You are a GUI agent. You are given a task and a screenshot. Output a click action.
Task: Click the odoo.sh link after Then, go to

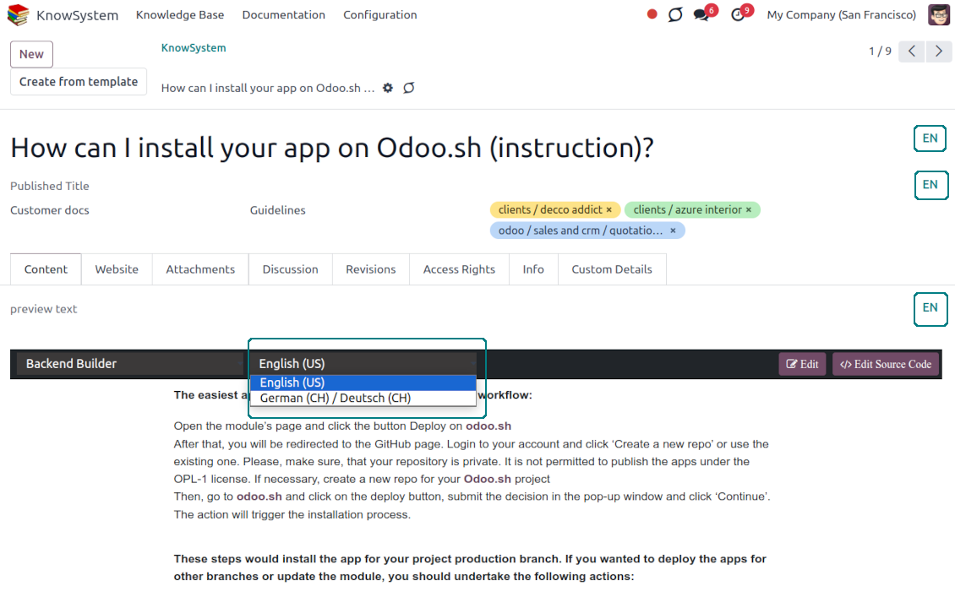[259, 497]
